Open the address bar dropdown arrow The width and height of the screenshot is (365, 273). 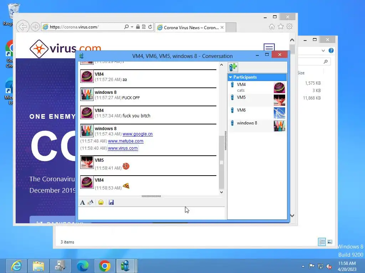point(132,27)
